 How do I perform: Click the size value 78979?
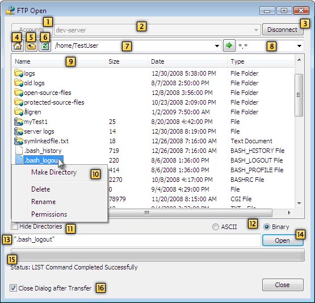click(117, 199)
